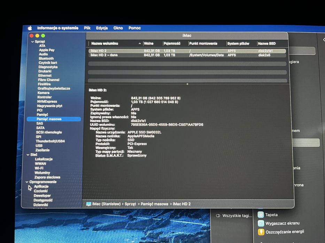Select Dzienniki in the sidebar
325x243 pixels.
41,204
